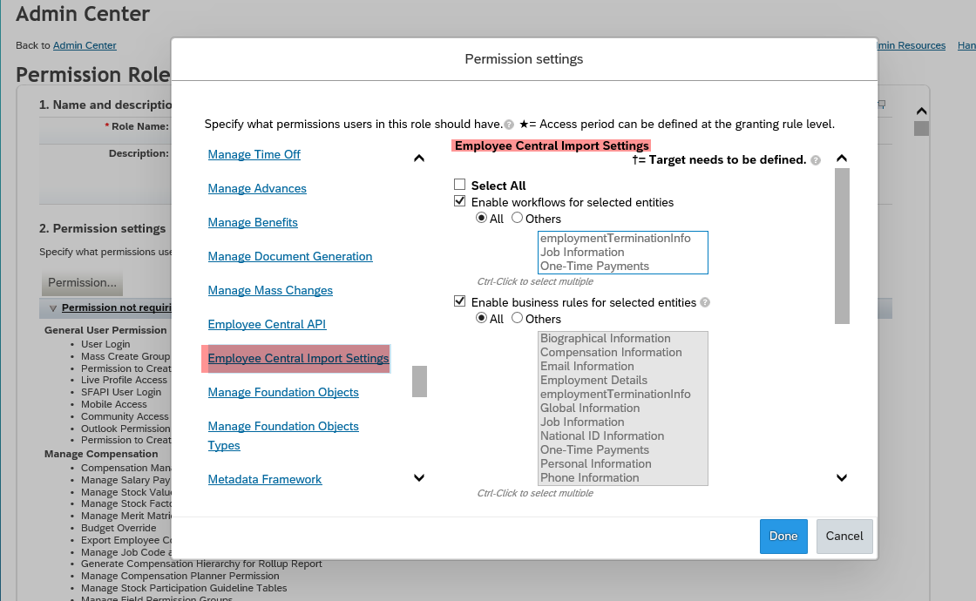The image size is (976, 601).
Task: Click the background page scroll-up arrow
Action: pos(921,111)
